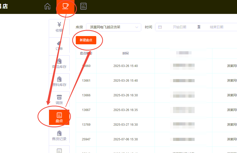Open 调拨 transfer in the sidebar
The image size is (237, 153).
click(x=59, y=100)
